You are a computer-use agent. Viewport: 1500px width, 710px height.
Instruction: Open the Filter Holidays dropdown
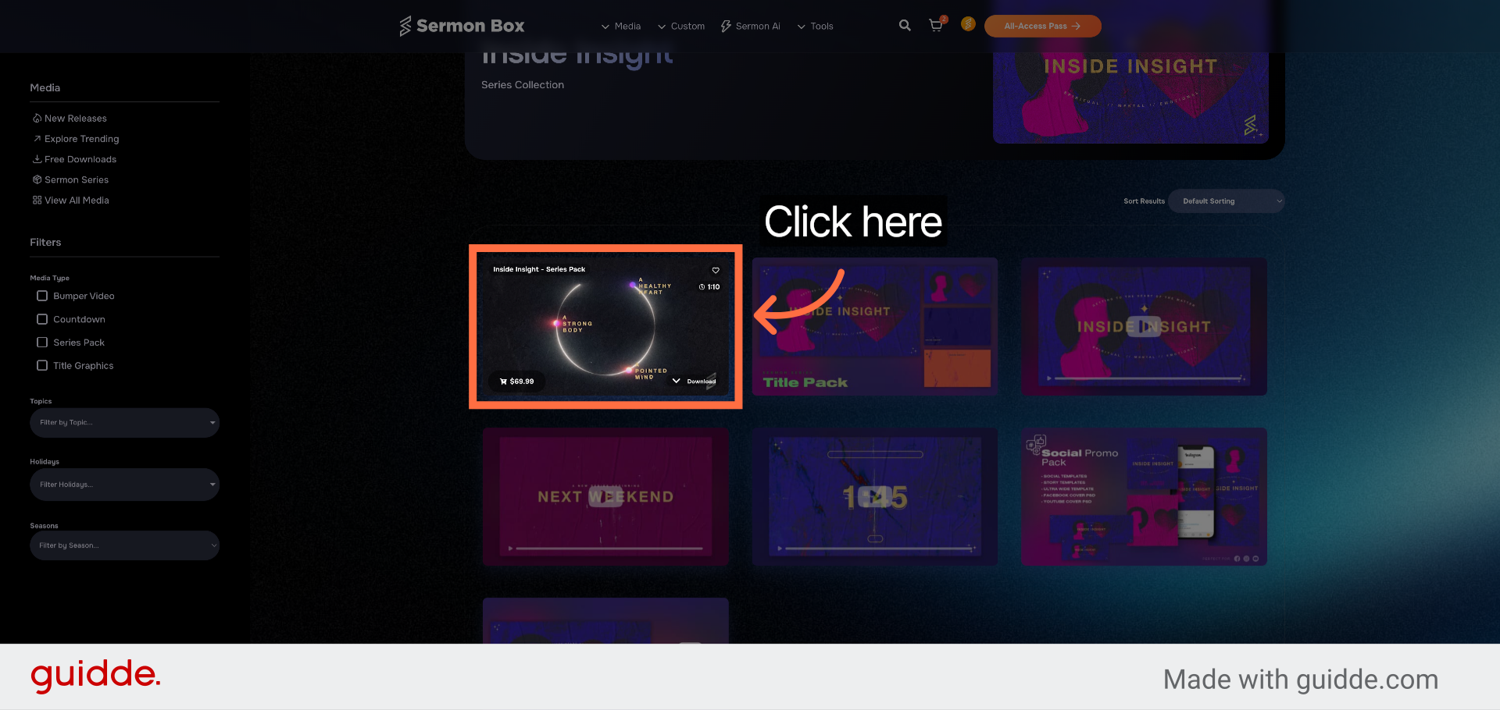[x=124, y=485]
